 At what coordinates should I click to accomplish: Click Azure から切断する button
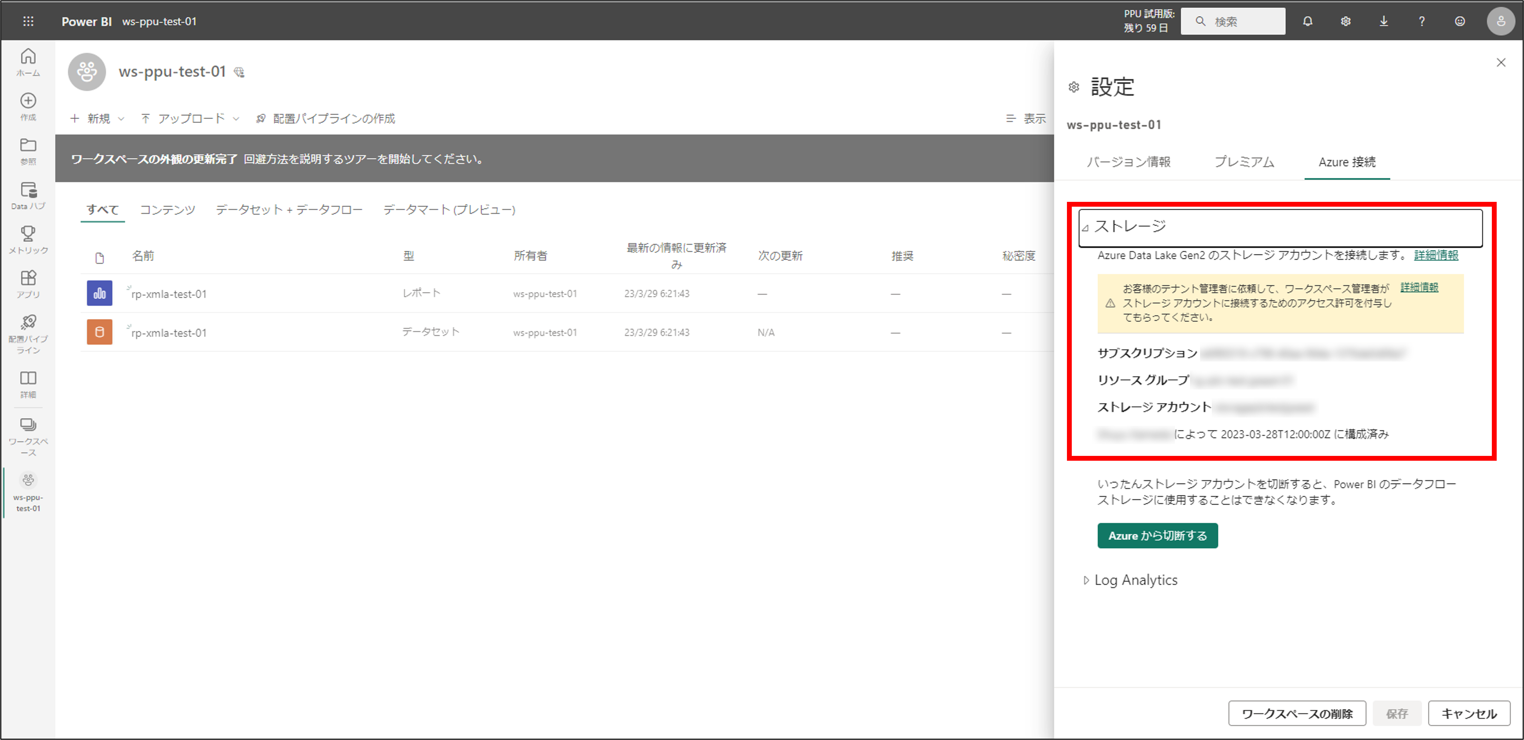[1157, 535]
